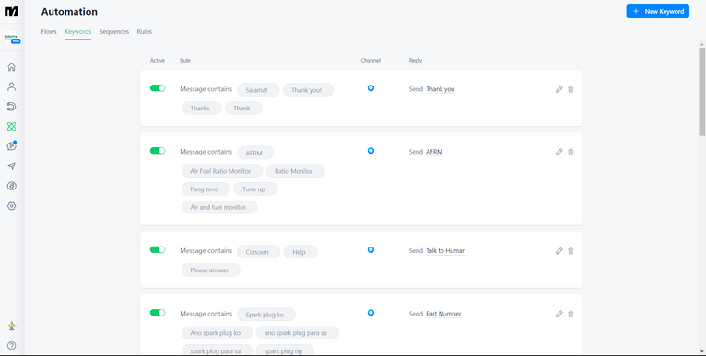Disable the Spark plug ko keyword rule
Image resolution: width=706 pixels, height=356 pixels.
tap(158, 313)
